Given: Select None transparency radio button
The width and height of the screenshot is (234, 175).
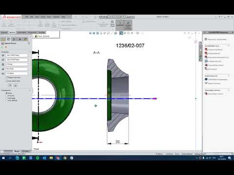Looking at the screenshot, I should point(7,93).
